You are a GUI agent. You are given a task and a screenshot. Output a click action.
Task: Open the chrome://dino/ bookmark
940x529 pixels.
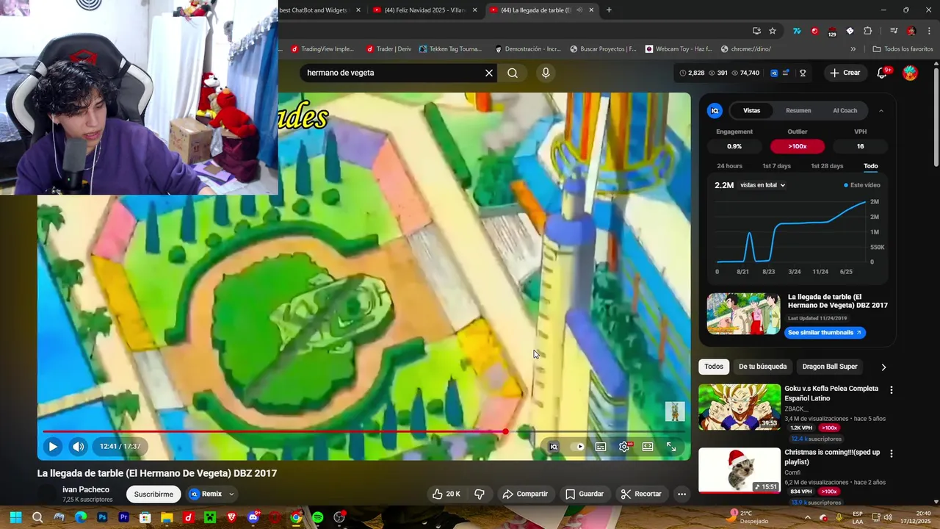(x=746, y=49)
